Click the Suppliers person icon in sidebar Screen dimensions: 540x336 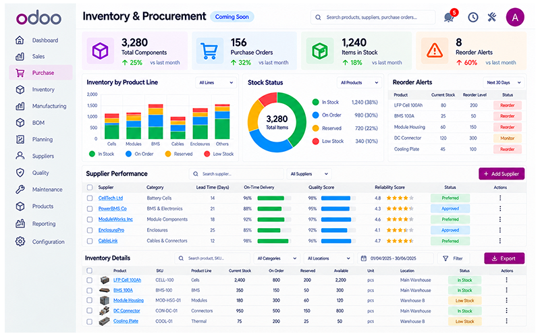(20, 156)
